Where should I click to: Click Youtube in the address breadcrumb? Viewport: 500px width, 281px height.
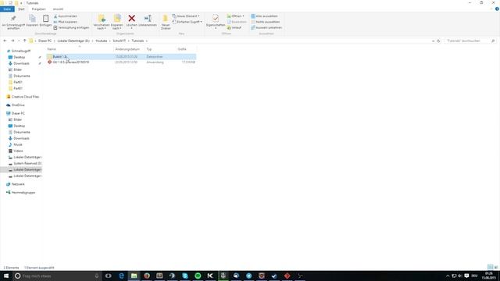click(102, 41)
